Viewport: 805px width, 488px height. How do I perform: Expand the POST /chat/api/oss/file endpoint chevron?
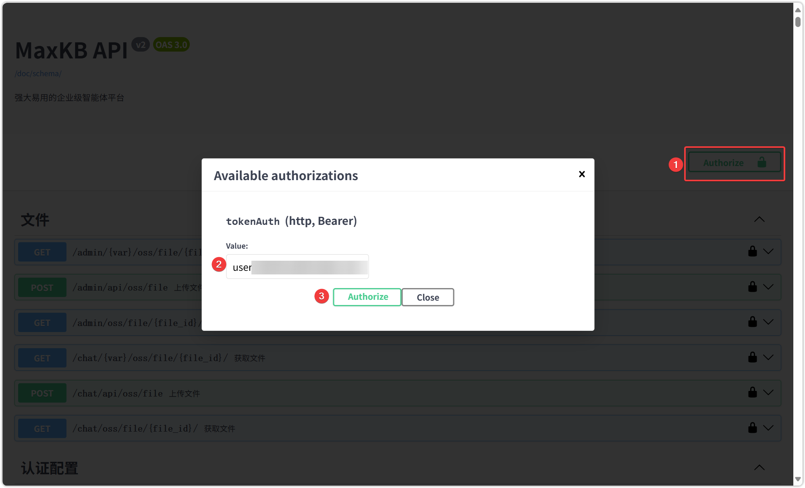[768, 392]
